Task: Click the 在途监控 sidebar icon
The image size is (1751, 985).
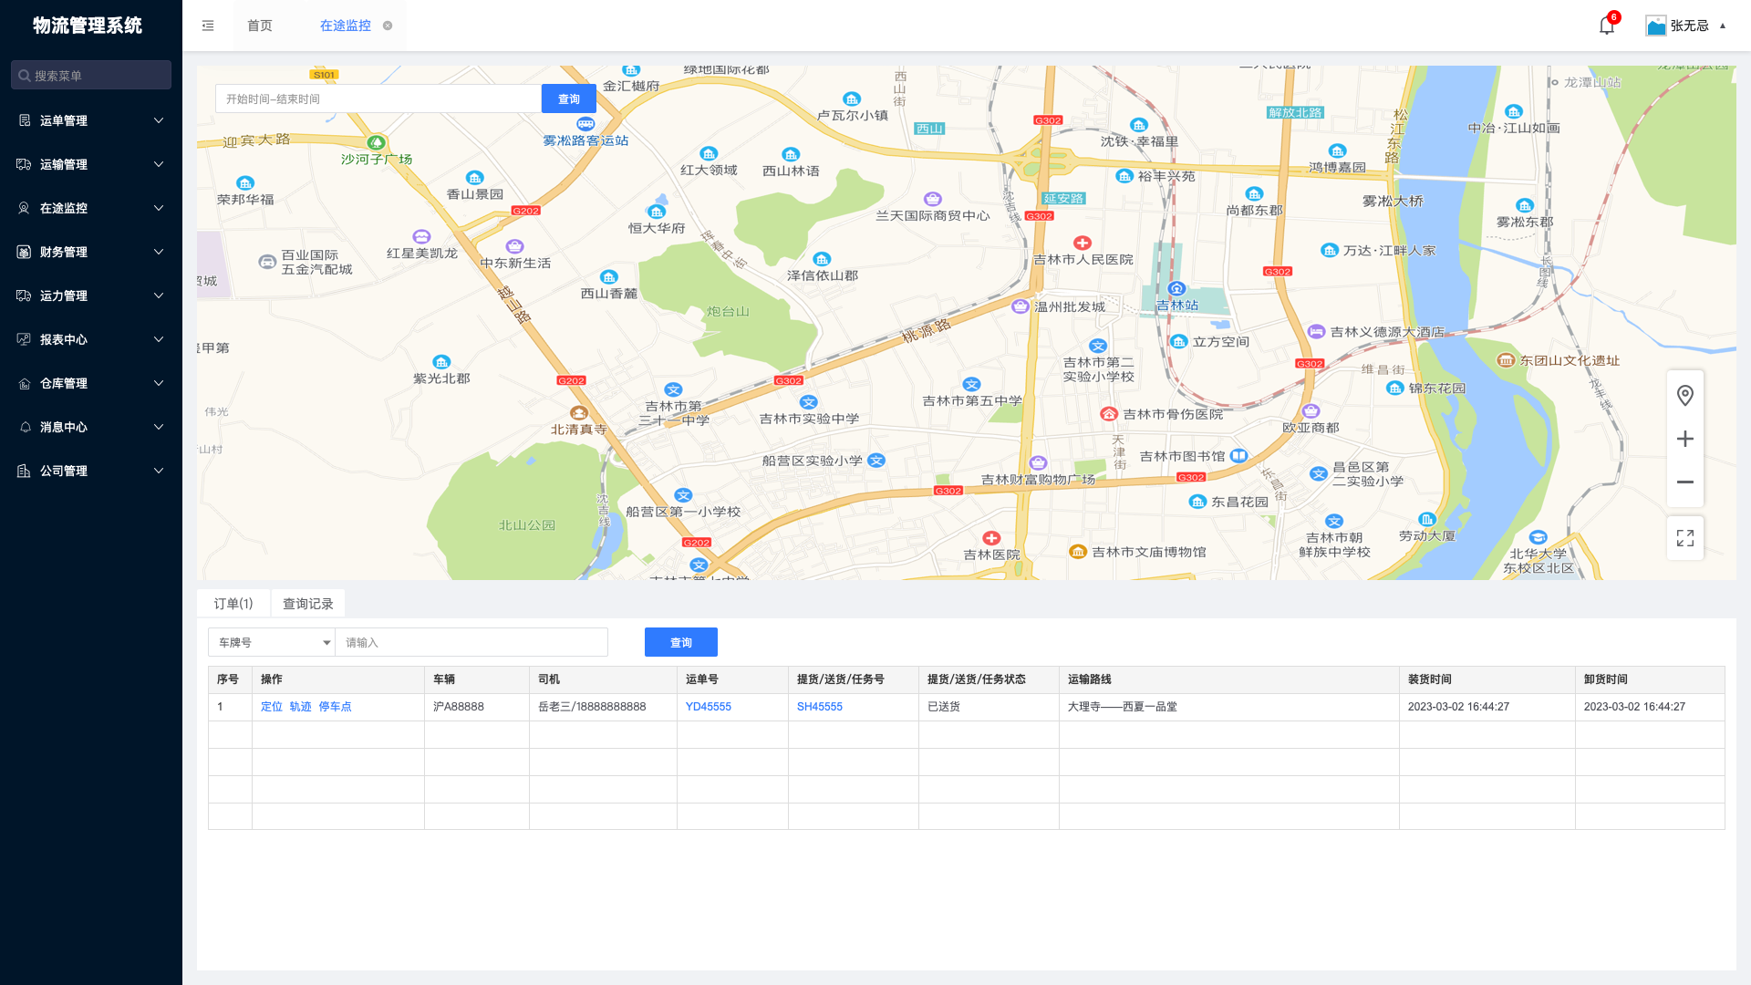Action: [25, 208]
